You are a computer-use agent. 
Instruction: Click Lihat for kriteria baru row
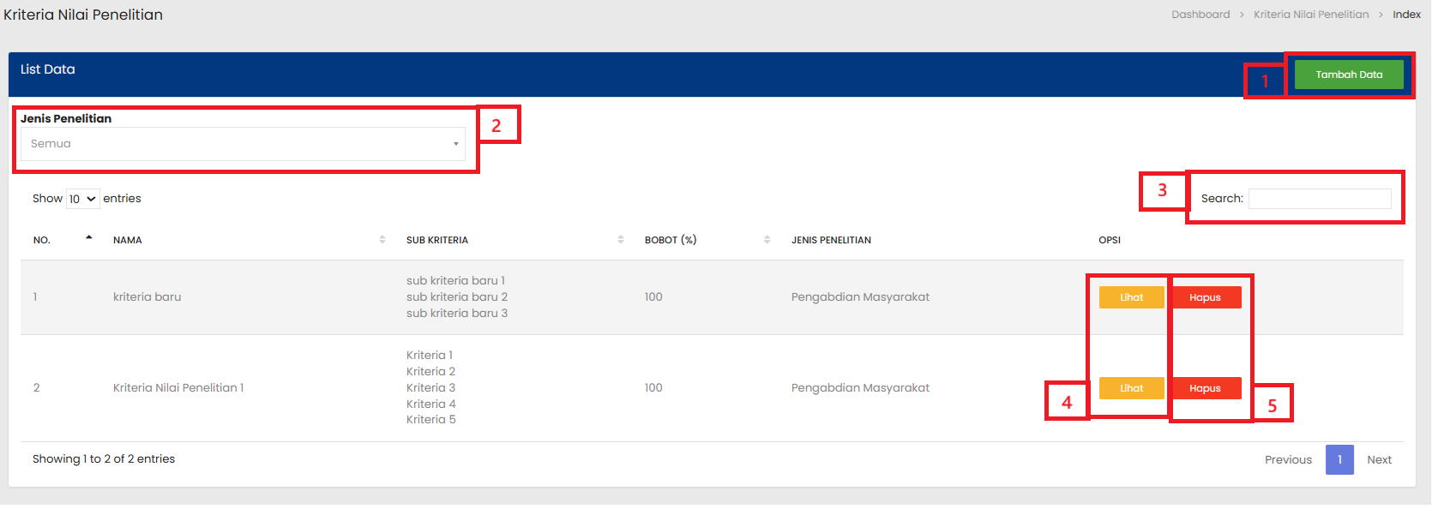point(1131,297)
